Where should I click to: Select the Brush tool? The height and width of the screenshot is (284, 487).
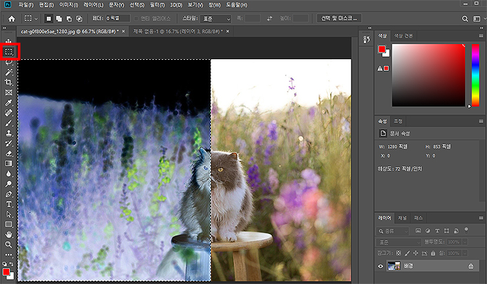point(9,123)
